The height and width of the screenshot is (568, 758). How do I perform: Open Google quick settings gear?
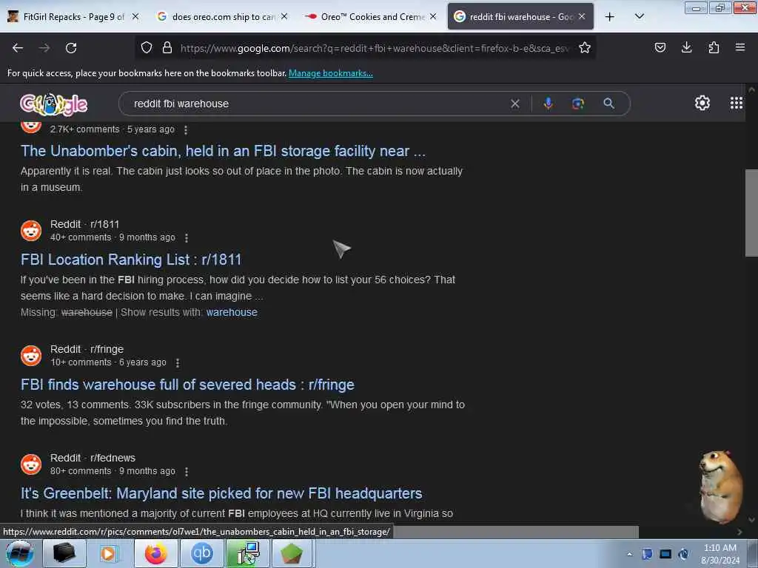pos(702,103)
